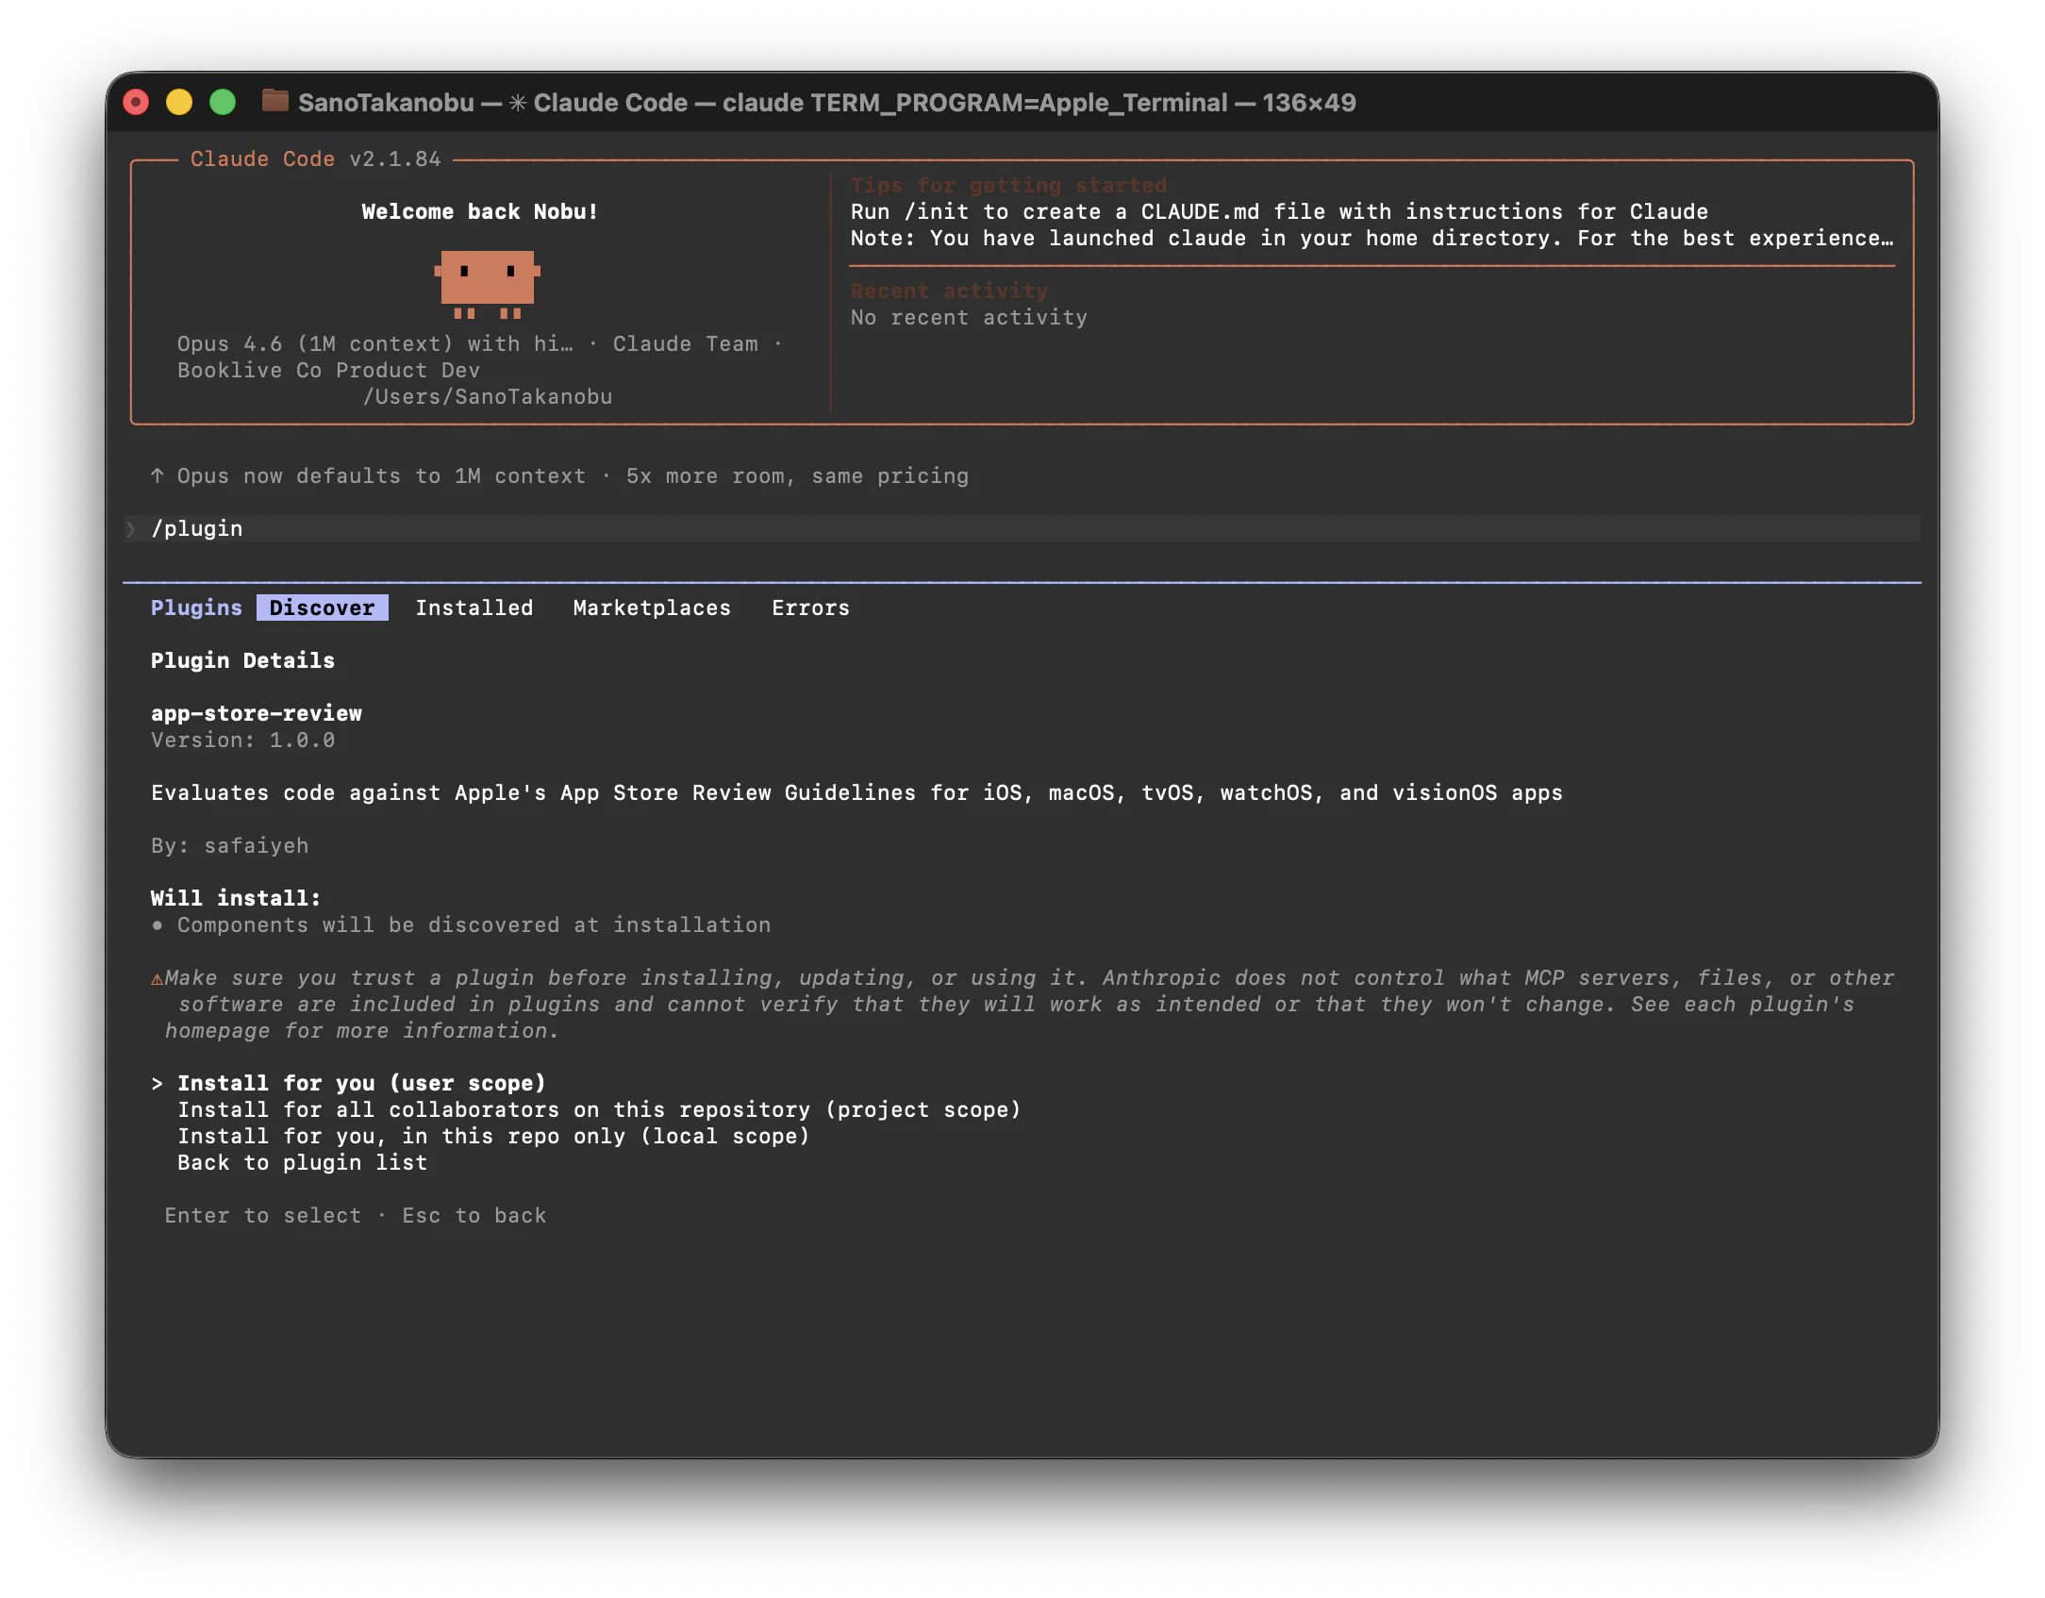Click the By: safaiyeh author line

[x=229, y=845]
